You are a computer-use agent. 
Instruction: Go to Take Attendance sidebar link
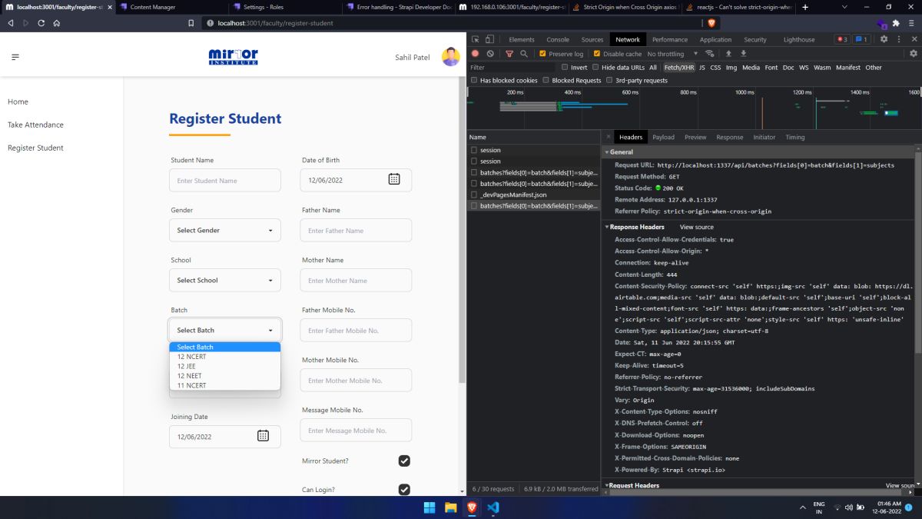coord(35,125)
